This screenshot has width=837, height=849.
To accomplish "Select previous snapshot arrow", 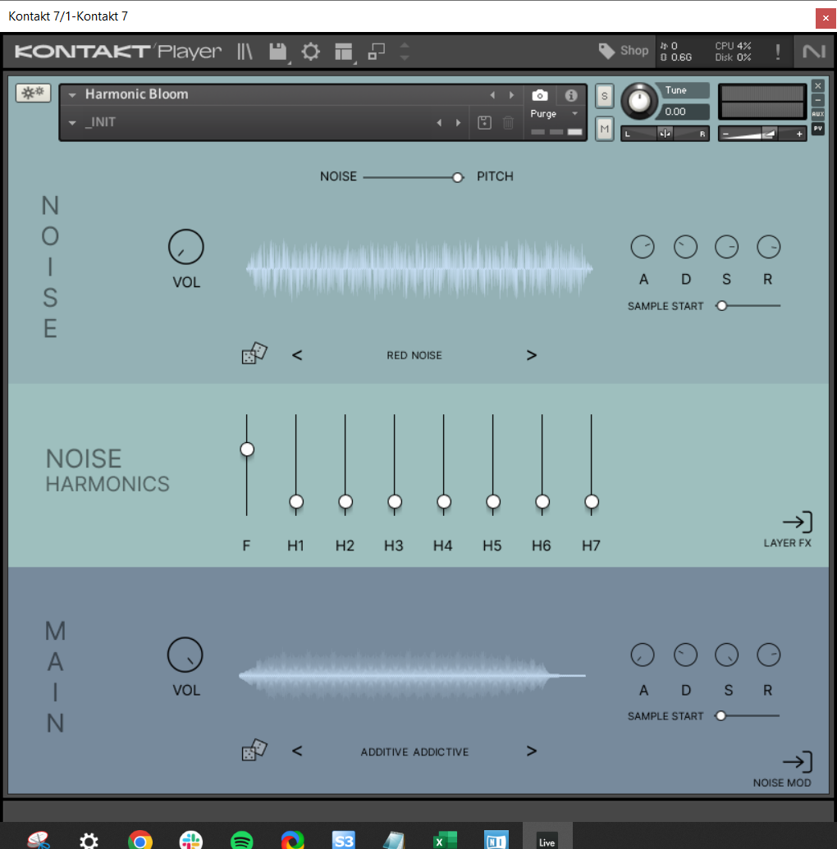I will coord(439,123).
